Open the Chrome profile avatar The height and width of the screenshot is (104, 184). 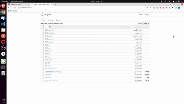coord(179,8)
